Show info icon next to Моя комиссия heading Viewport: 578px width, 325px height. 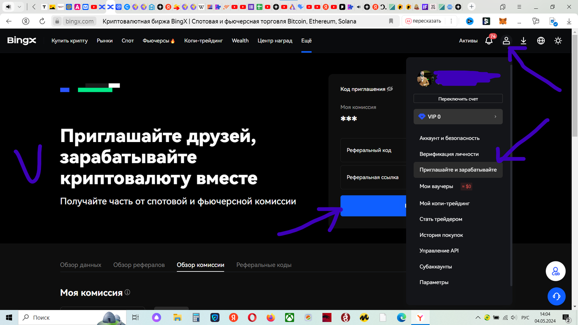point(127,292)
